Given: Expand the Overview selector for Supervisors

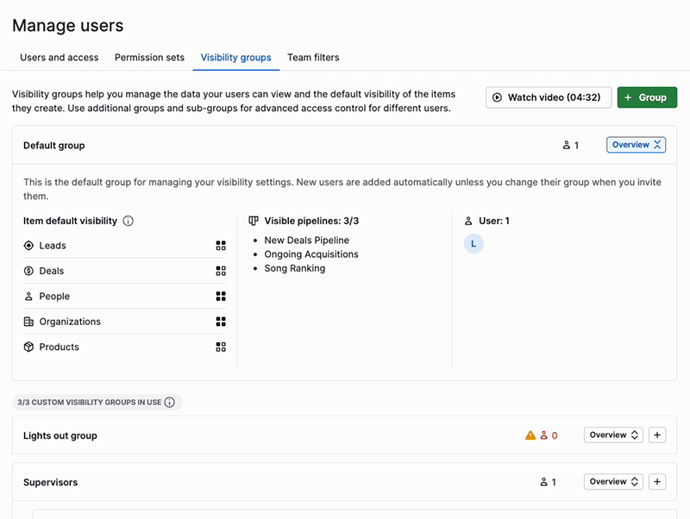Looking at the screenshot, I should pos(613,482).
